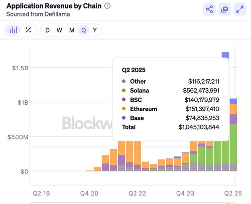Click the Ethereum legend entry
Screen dimensions: 251x204
tap(144, 109)
